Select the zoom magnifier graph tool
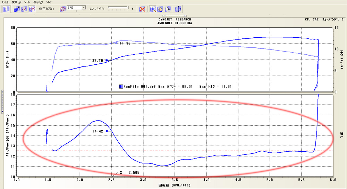The image size is (347, 189). pyautogui.click(x=153, y=9)
